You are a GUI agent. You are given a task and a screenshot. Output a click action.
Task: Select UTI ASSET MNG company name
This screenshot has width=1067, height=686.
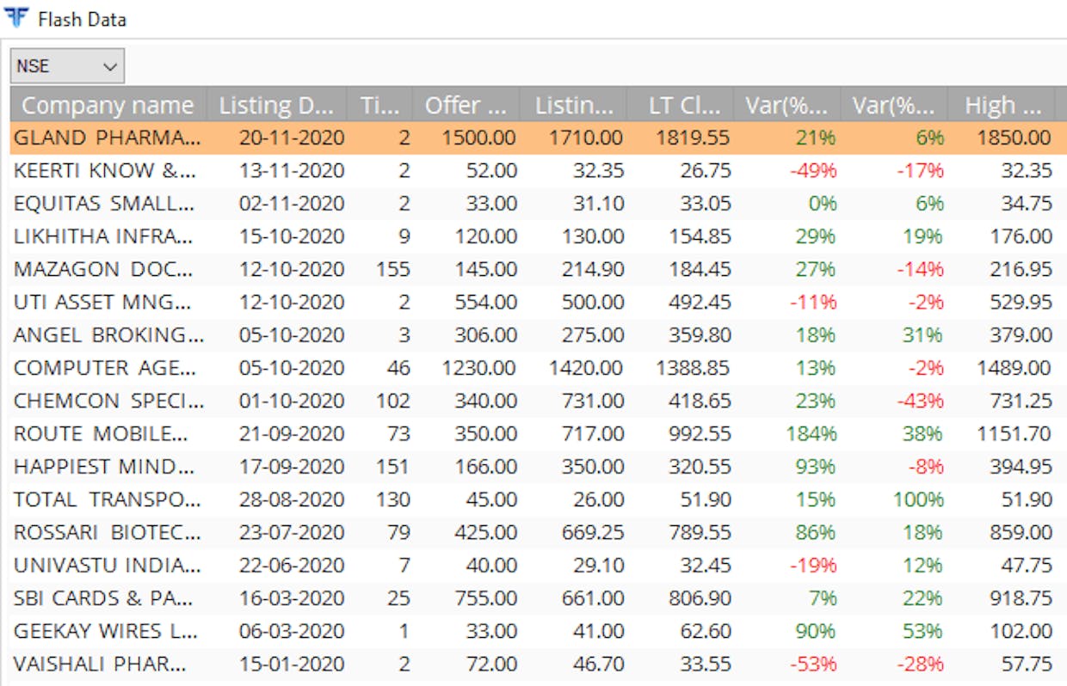(x=103, y=302)
